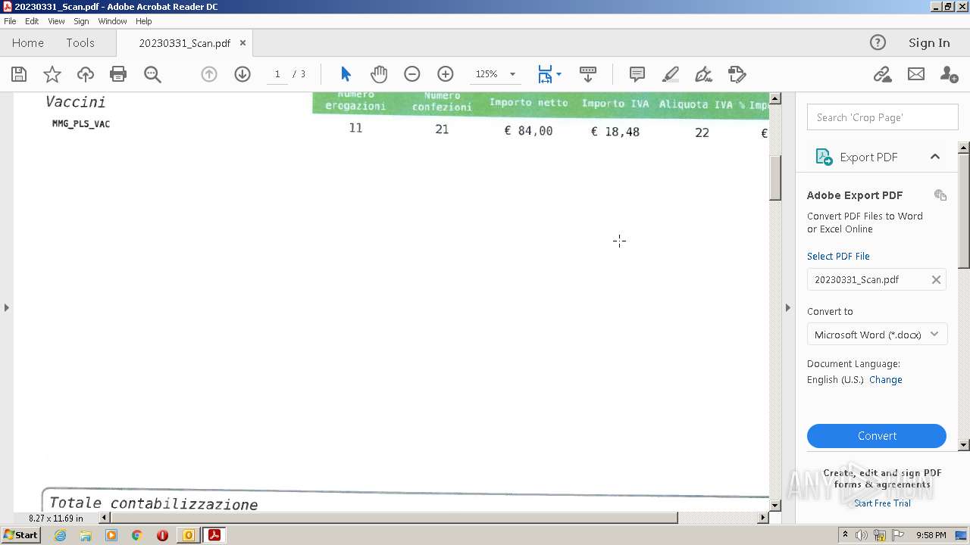The width and height of the screenshot is (970, 545).
Task: Go to next page arrow
Action: [242, 74]
